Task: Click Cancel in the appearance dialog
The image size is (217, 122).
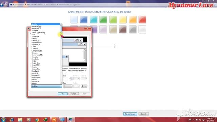Action: point(74,94)
